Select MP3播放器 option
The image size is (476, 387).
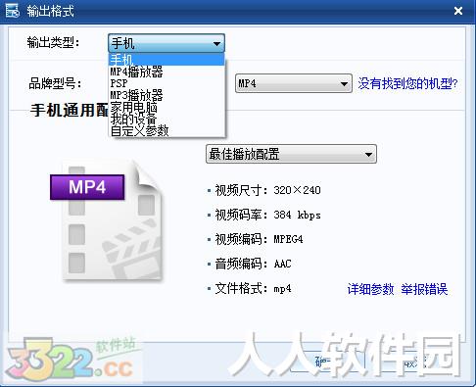pyautogui.click(x=167, y=95)
